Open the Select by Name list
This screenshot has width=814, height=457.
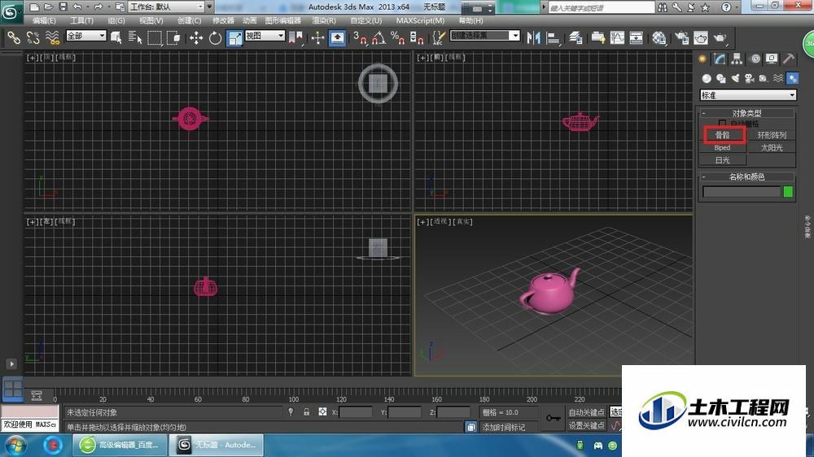135,37
